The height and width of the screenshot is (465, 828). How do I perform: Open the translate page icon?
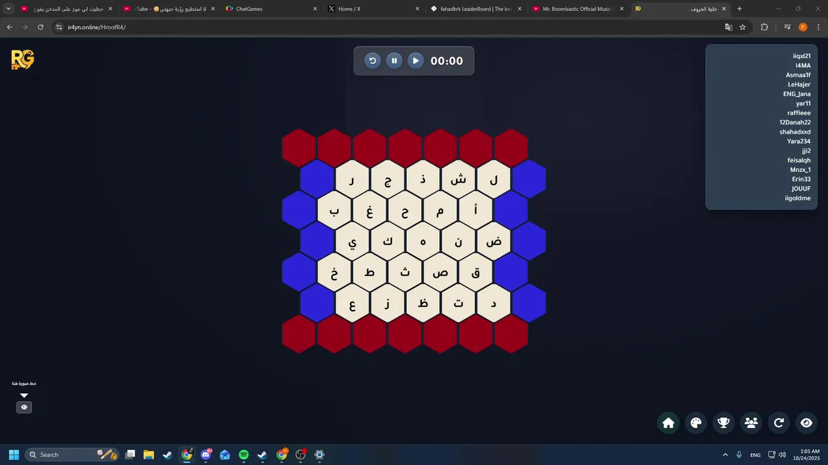tap(728, 27)
